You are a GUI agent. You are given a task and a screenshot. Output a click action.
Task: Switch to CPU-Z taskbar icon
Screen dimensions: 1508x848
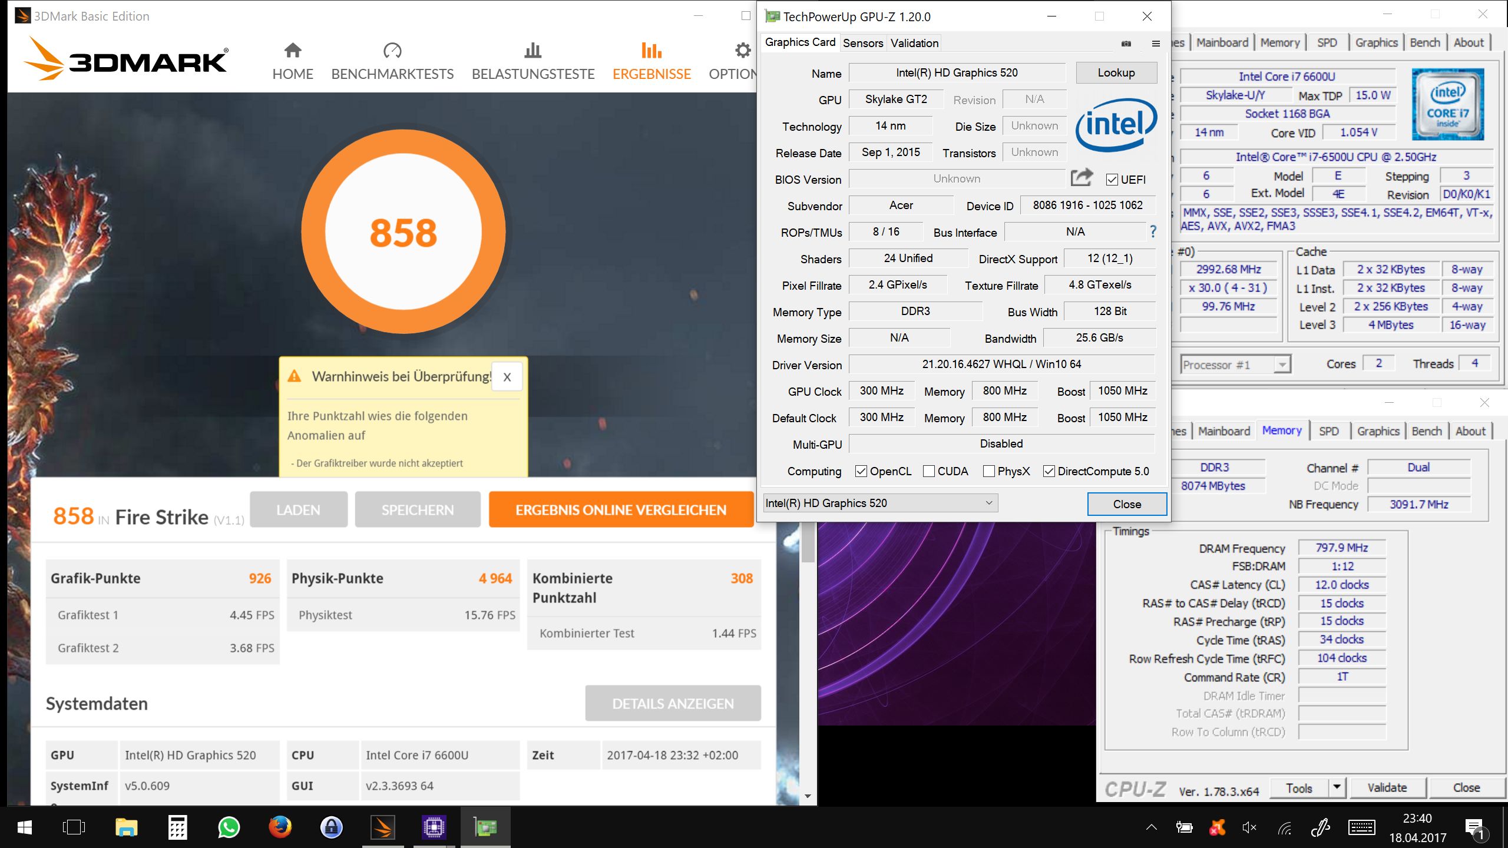(434, 827)
